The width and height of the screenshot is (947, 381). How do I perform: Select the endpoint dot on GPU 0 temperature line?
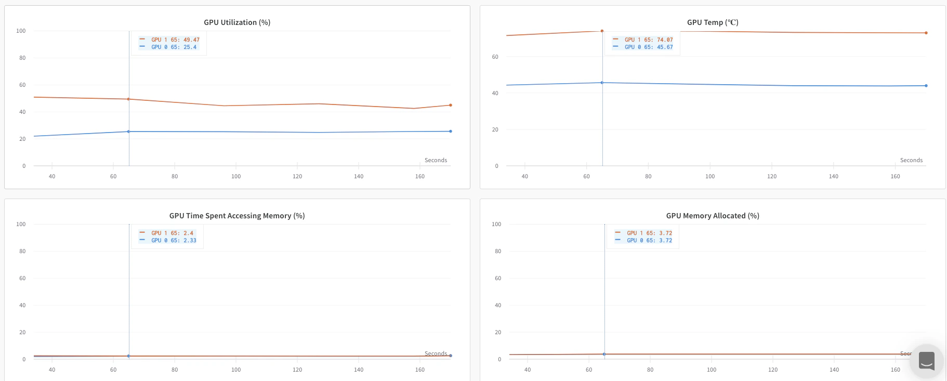[x=925, y=85]
